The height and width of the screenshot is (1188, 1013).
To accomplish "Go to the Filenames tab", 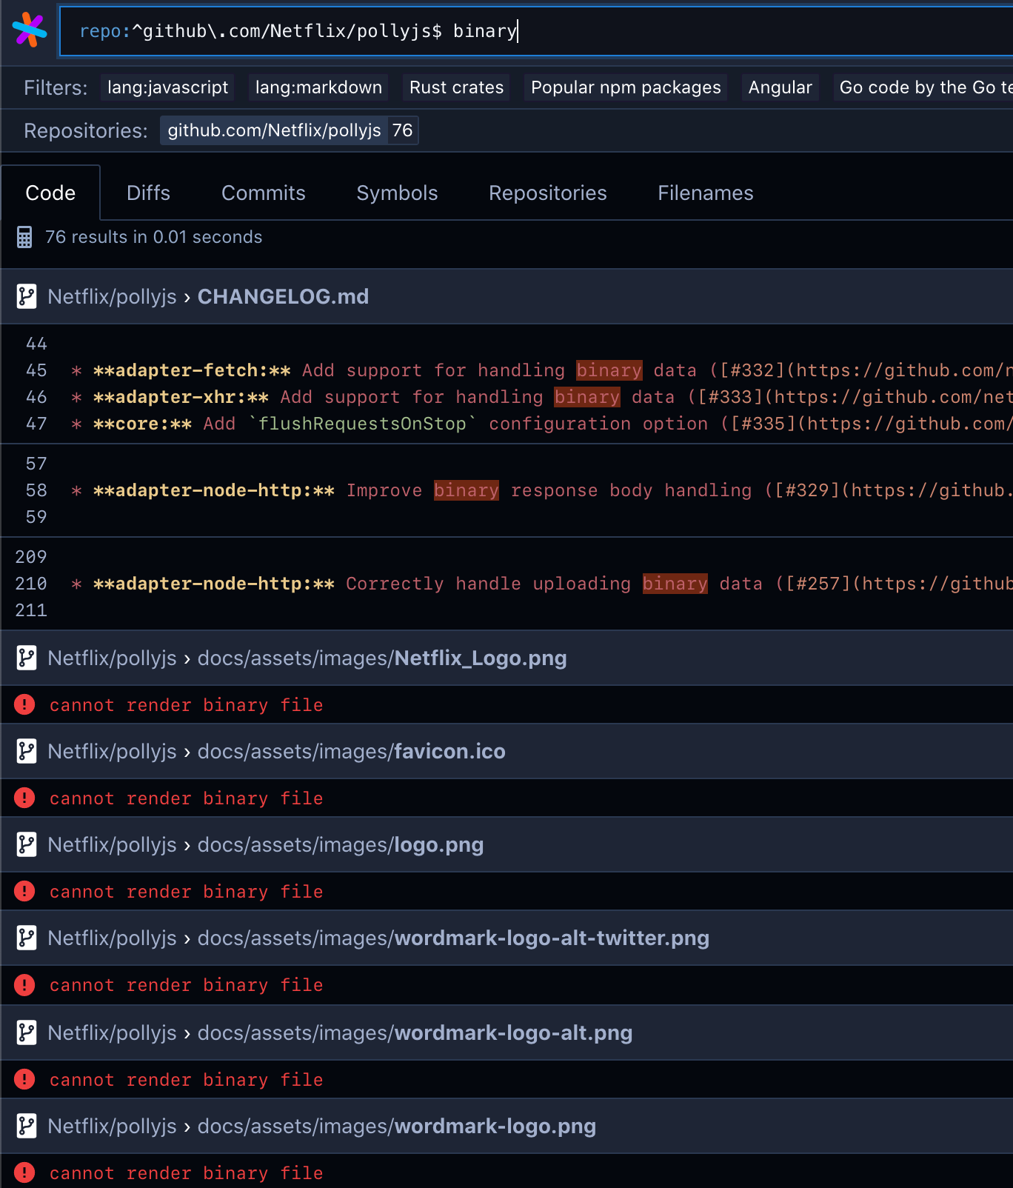I will coord(706,193).
